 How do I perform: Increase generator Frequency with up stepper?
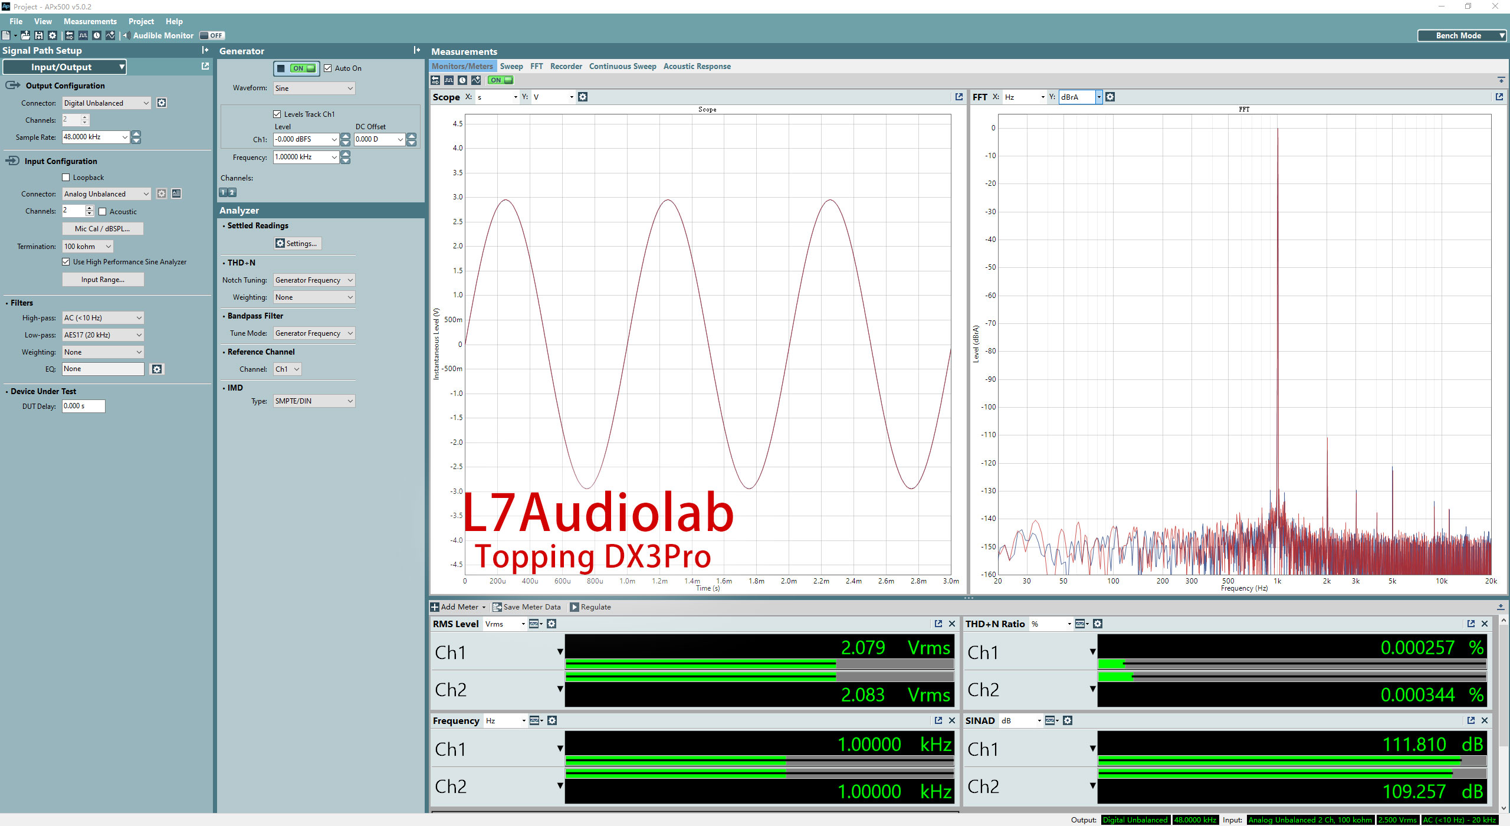tap(346, 154)
